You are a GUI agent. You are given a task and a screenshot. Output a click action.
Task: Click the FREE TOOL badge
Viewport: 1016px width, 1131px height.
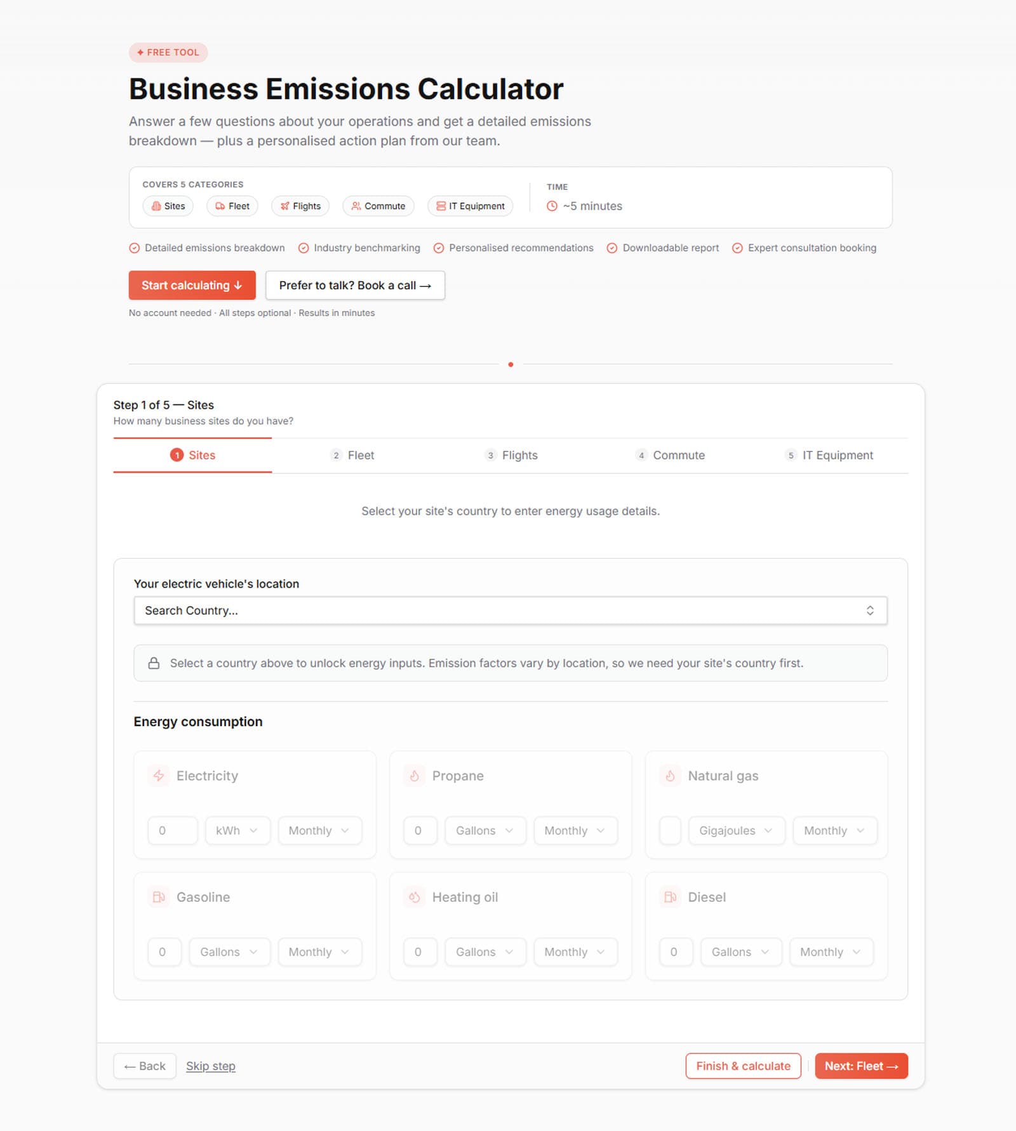click(168, 53)
